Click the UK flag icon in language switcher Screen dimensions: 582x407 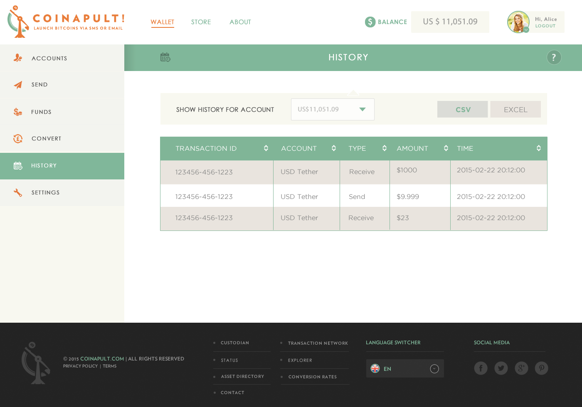coord(375,368)
